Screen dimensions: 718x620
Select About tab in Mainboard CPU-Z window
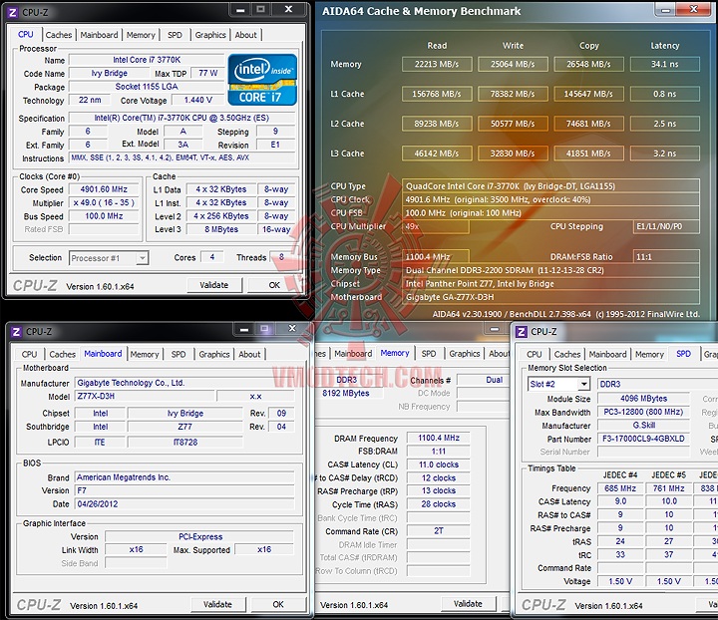pos(249,354)
